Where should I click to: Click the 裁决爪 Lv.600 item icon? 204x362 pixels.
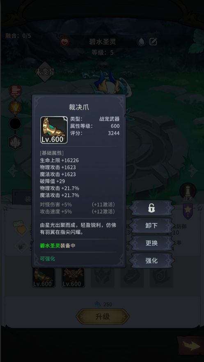tap(54, 130)
